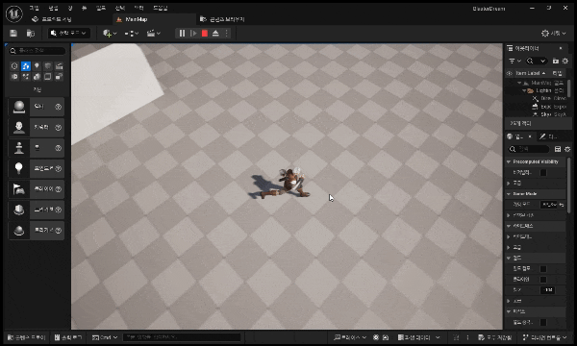
Task: Click the Pawn thumbnail in Place Actors
Action: (19, 148)
